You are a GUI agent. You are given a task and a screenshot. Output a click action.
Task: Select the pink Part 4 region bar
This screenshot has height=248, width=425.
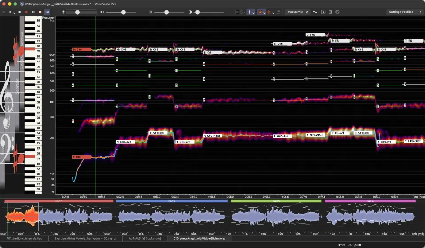pos(370,201)
